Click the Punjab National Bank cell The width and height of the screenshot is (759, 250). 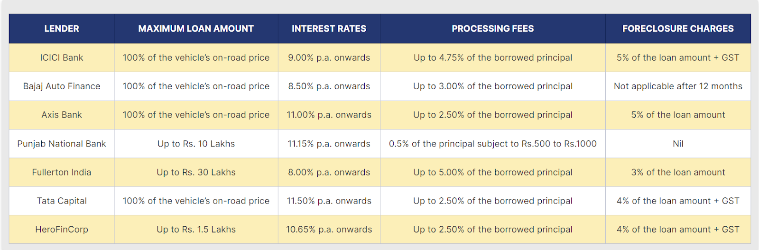pyautogui.click(x=62, y=144)
